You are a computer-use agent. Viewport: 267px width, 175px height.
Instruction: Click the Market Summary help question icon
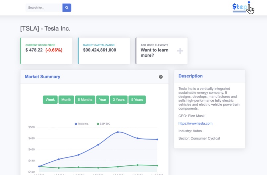(161, 77)
